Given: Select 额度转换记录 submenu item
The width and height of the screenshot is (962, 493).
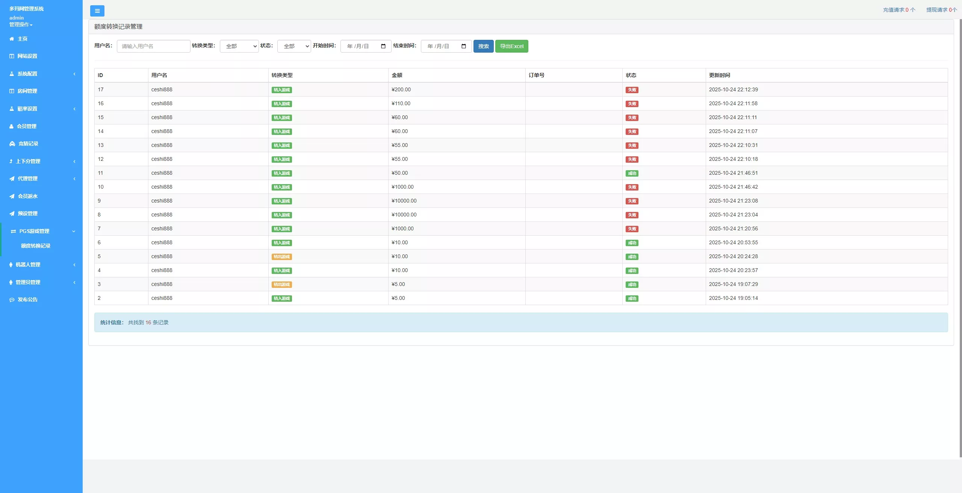Looking at the screenshot, I should [x=36, y=246].
